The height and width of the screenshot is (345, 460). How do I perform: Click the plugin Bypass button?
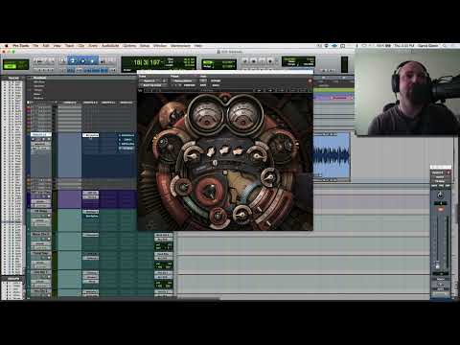pyautogui.click(x=216, y=80)
